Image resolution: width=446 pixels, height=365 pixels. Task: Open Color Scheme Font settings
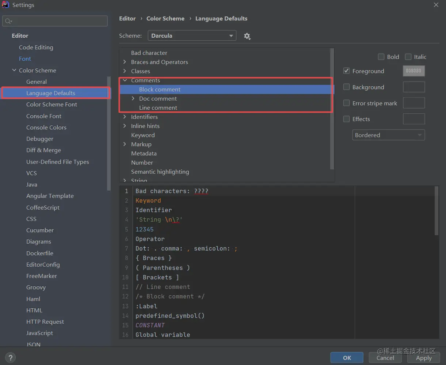[x=52, y=104]
